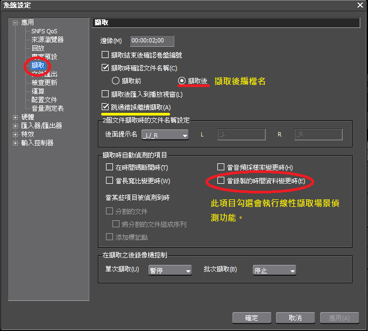The width and height of the screenshot is (368, 331).
Task: Click the 取消 button
Action: [295, 318]
